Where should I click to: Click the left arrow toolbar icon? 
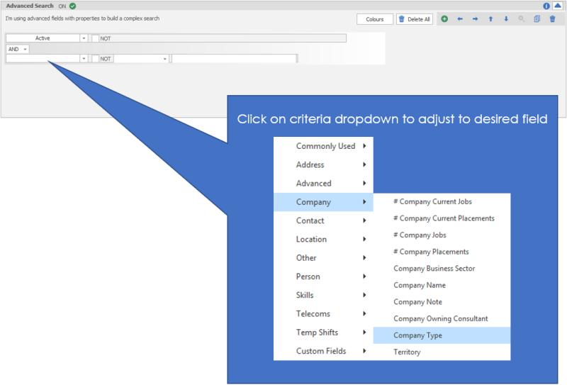[x=460, y=19]
